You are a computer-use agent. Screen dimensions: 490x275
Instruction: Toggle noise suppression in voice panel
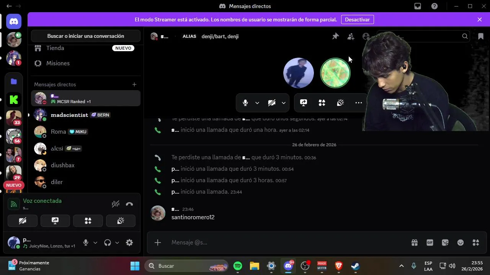tap(116, 204)
